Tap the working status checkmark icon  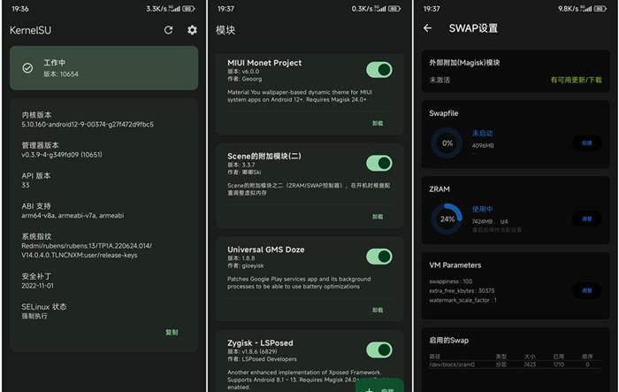tap(27, 67)
